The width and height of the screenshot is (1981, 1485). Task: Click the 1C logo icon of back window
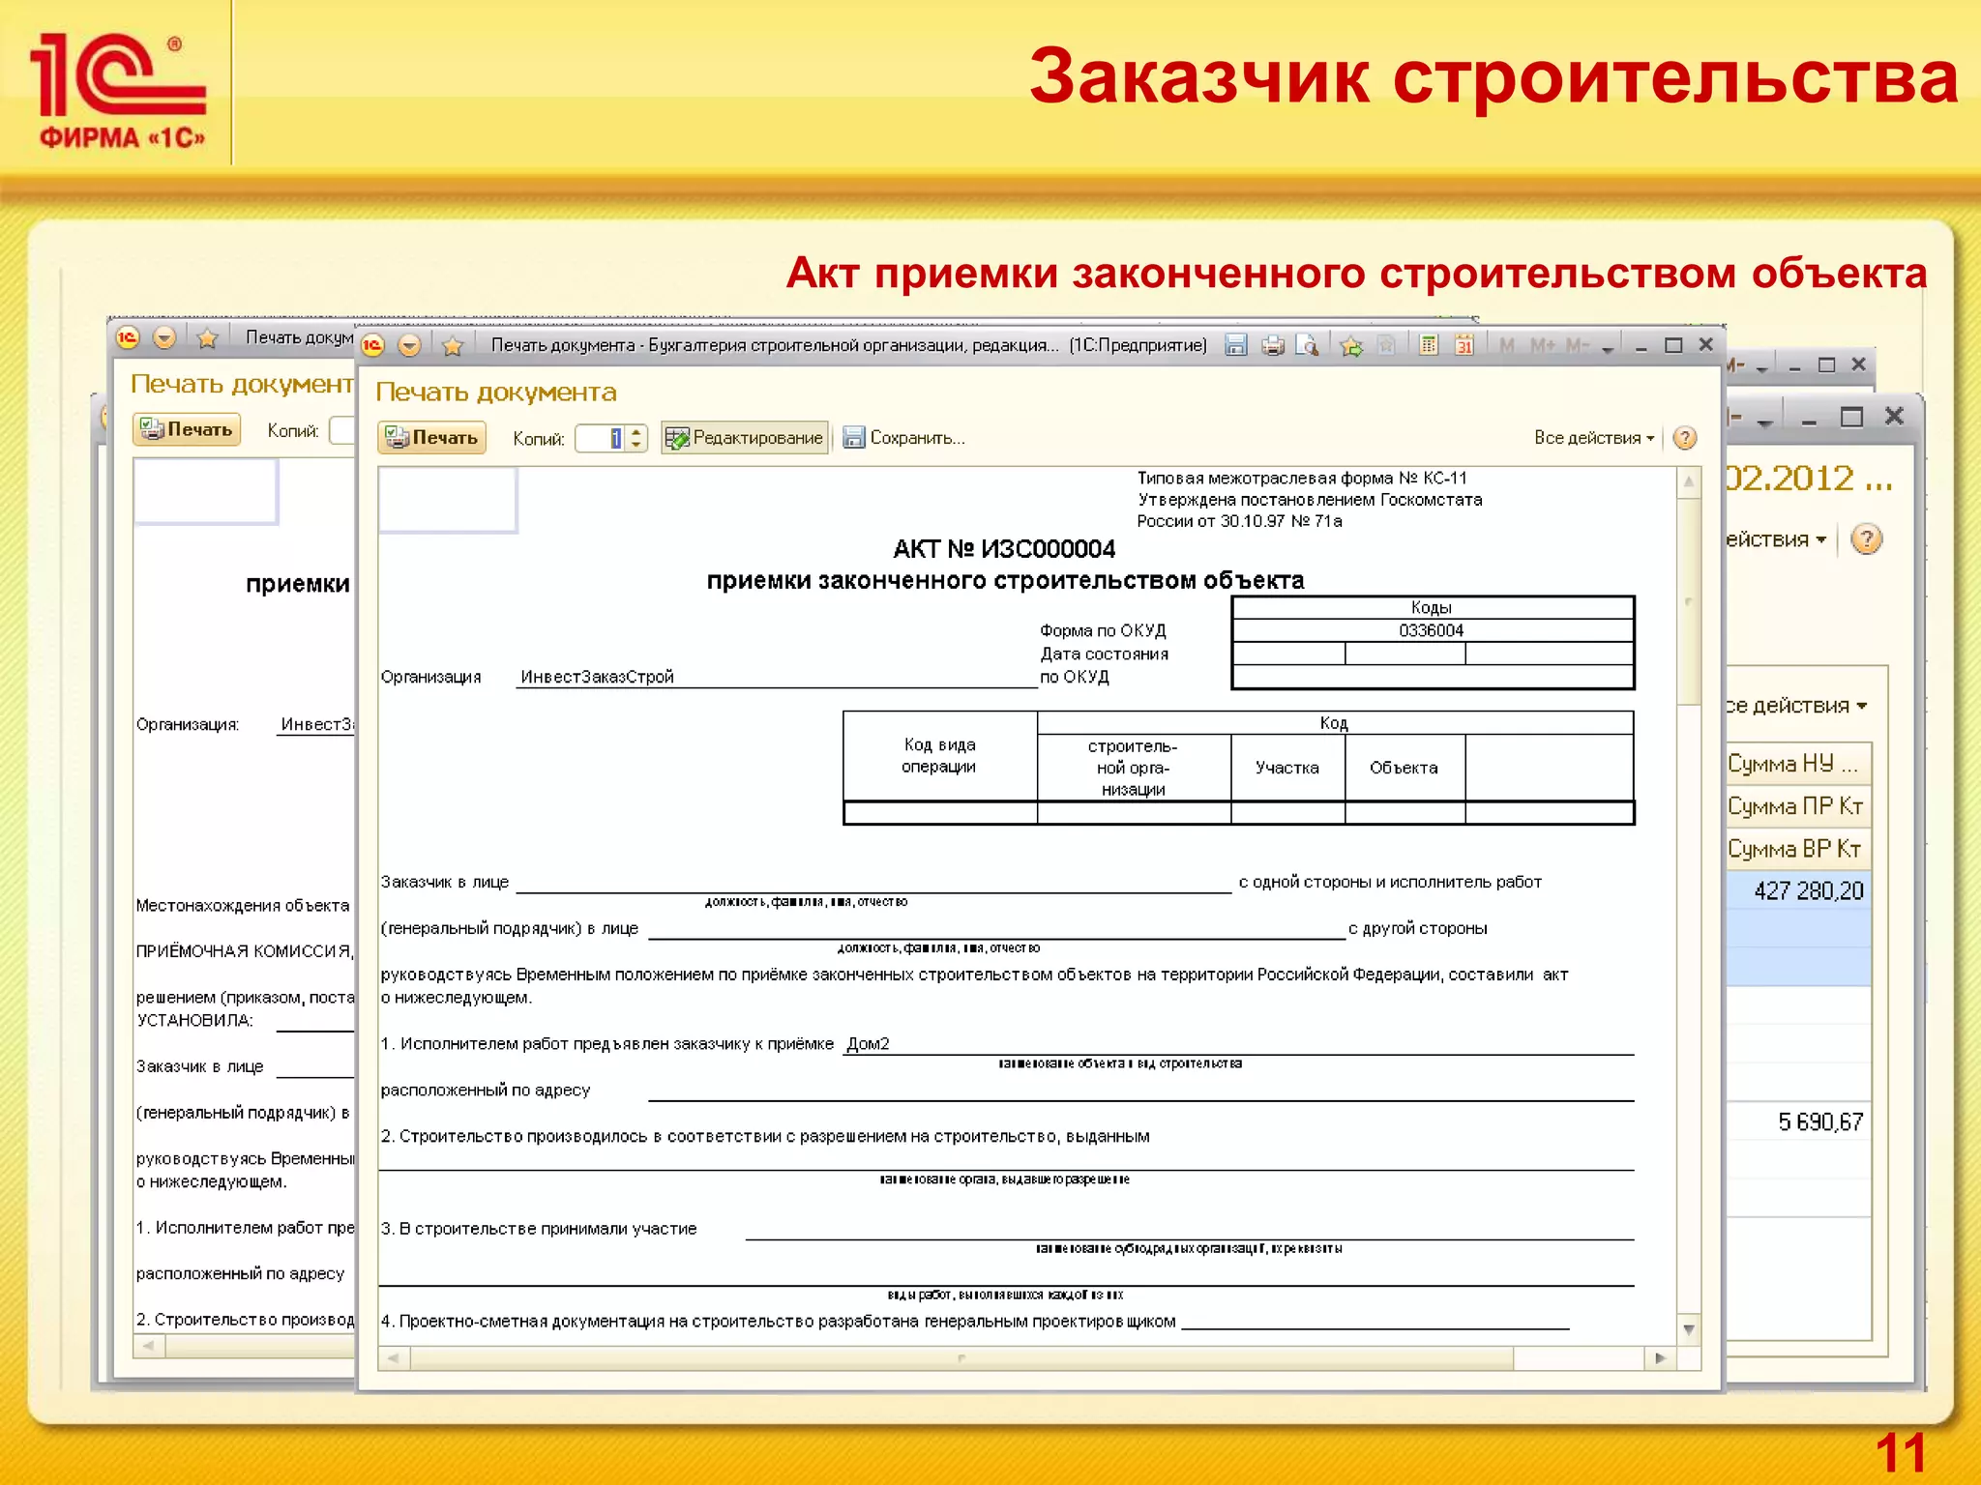click(128, 337)
